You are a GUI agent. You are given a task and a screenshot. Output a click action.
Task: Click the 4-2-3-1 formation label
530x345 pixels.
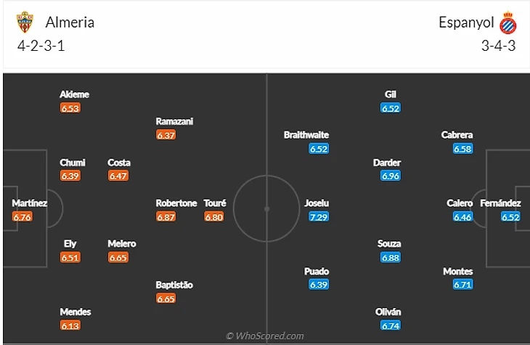pyautogui.click(x=41, y=46)
